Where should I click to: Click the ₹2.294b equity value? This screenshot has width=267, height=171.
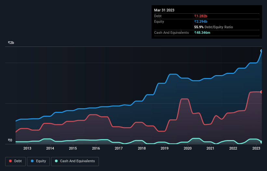201,21
